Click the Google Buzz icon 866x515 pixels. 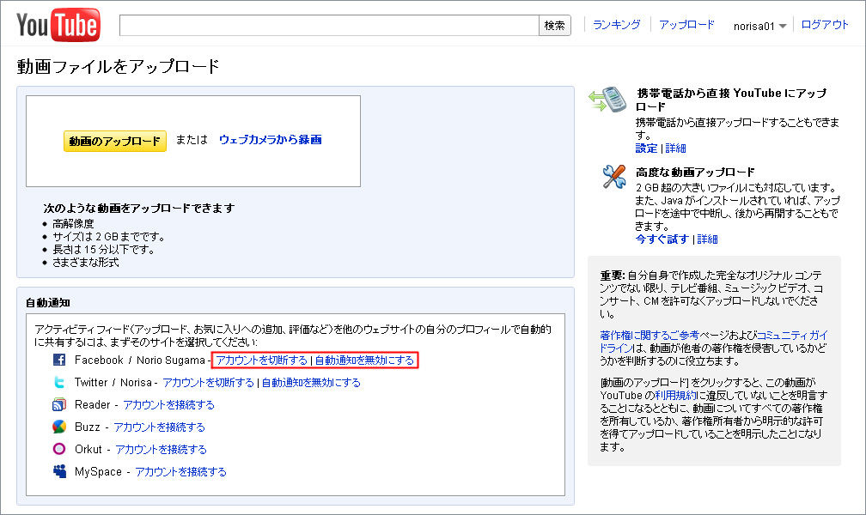coord(59,427)
